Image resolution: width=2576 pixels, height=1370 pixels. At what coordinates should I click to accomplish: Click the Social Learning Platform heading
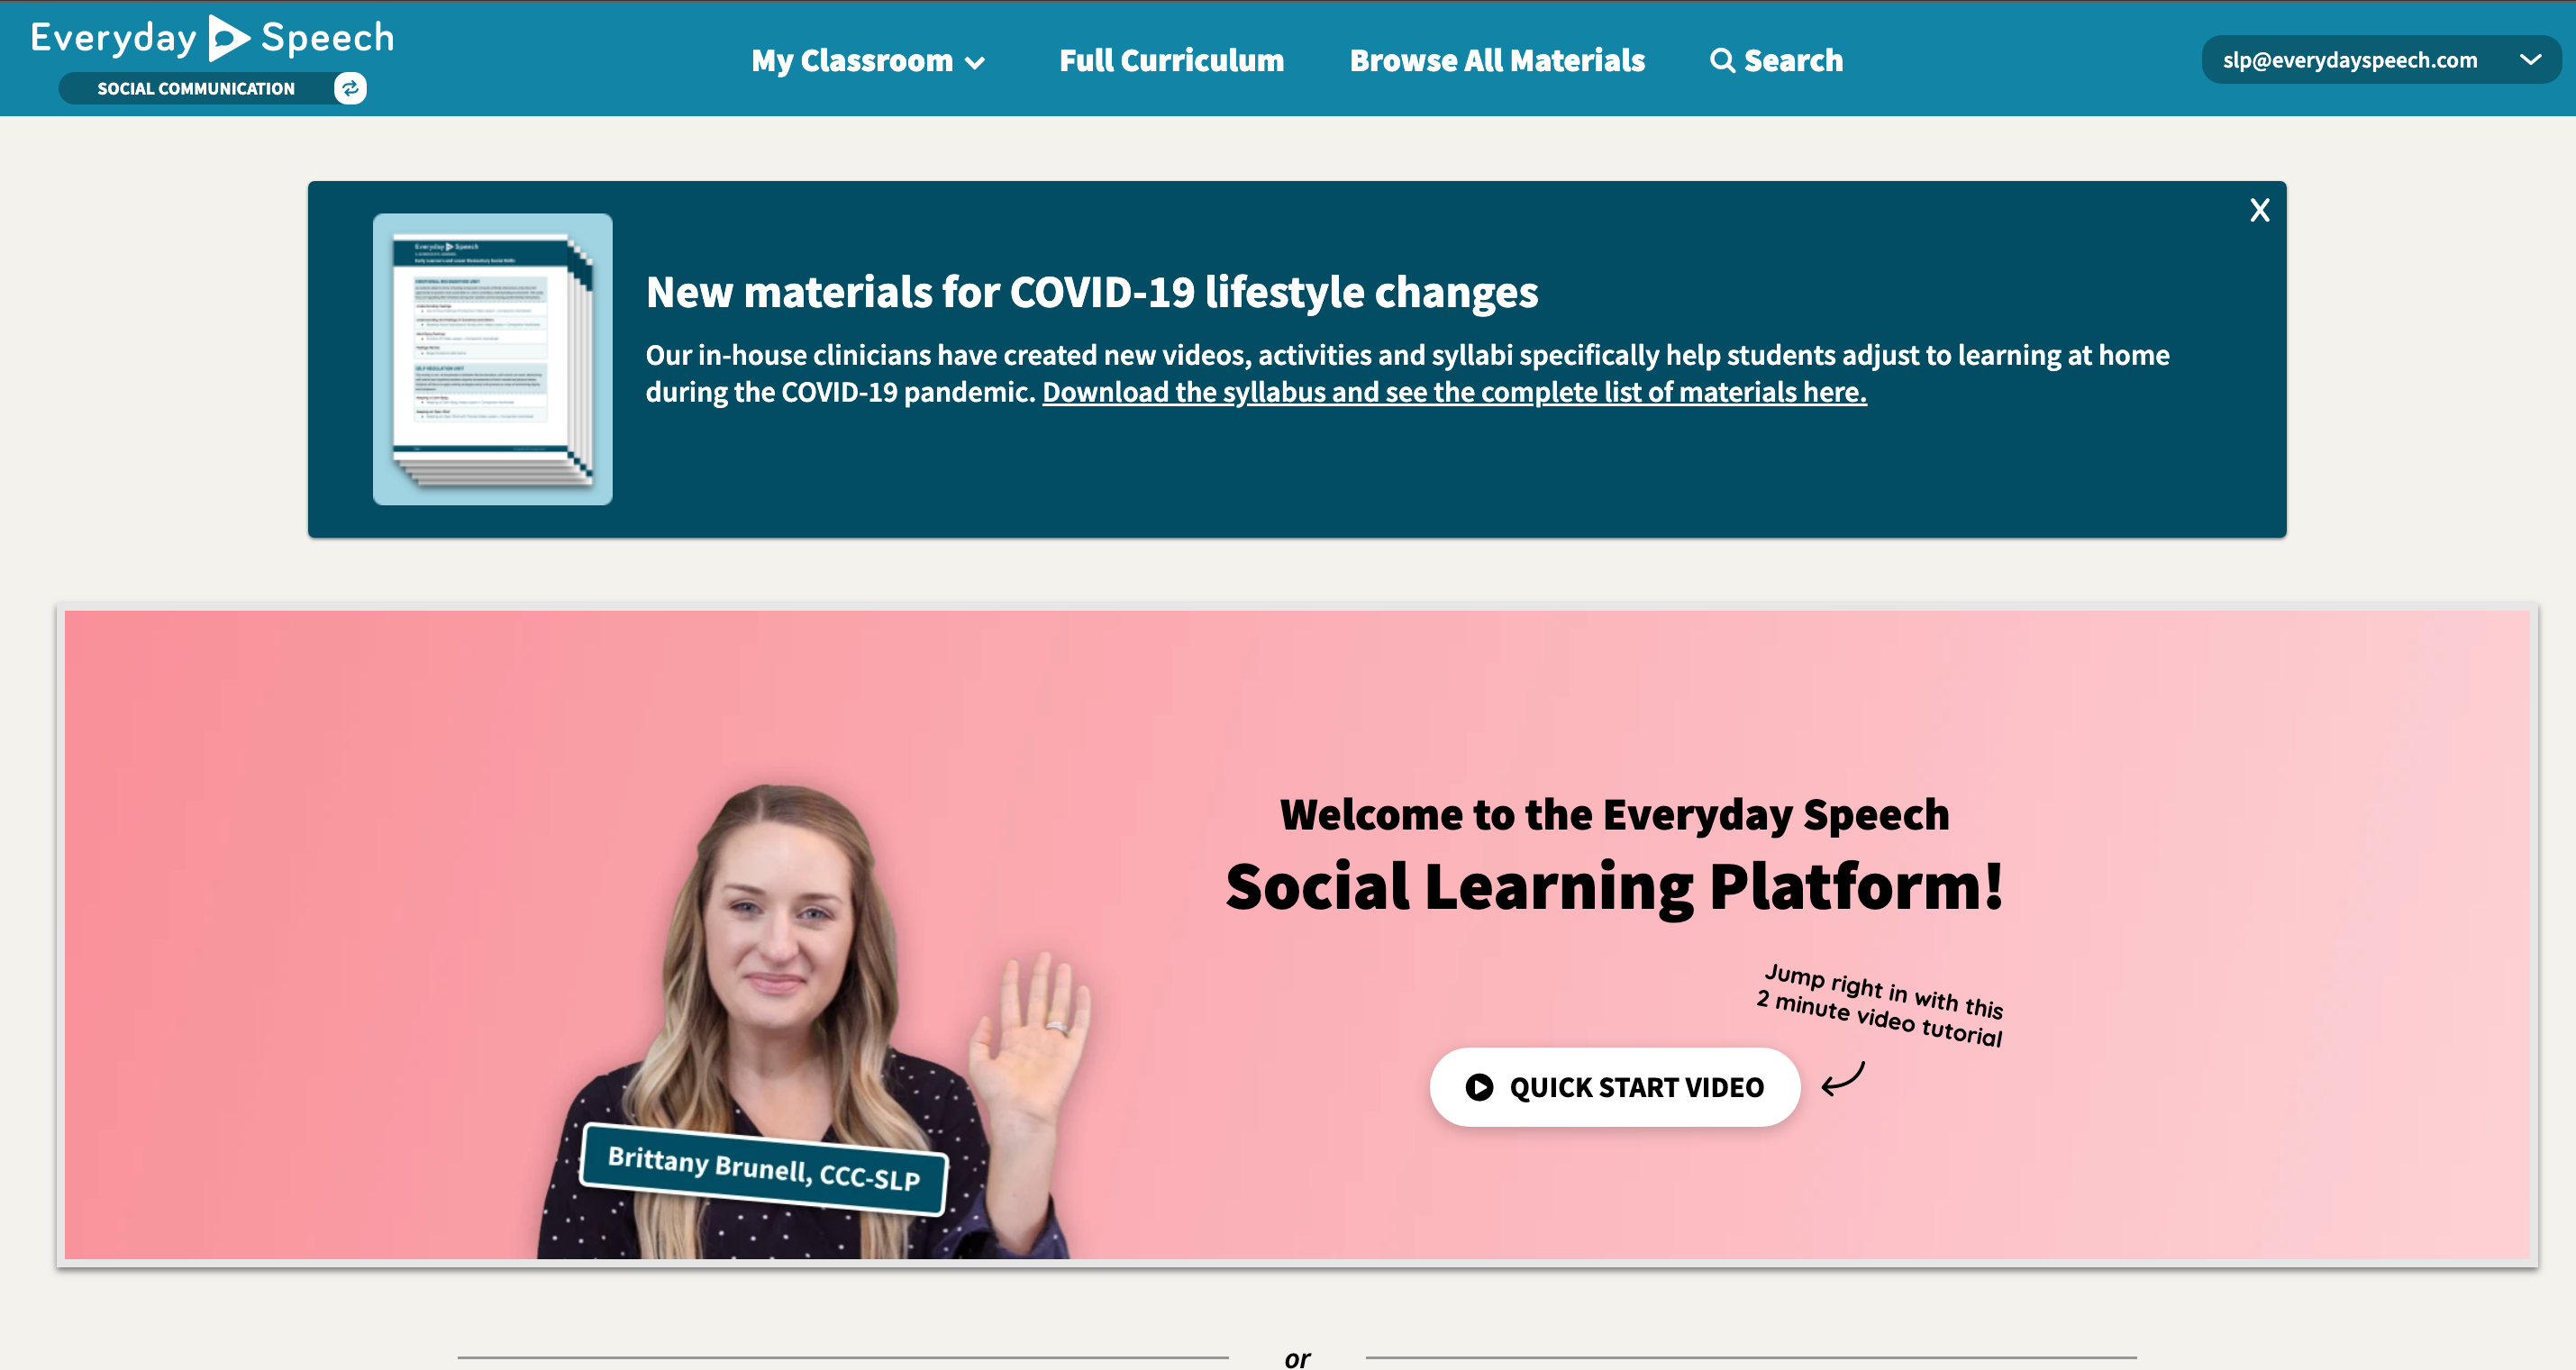click(1614, 886)
